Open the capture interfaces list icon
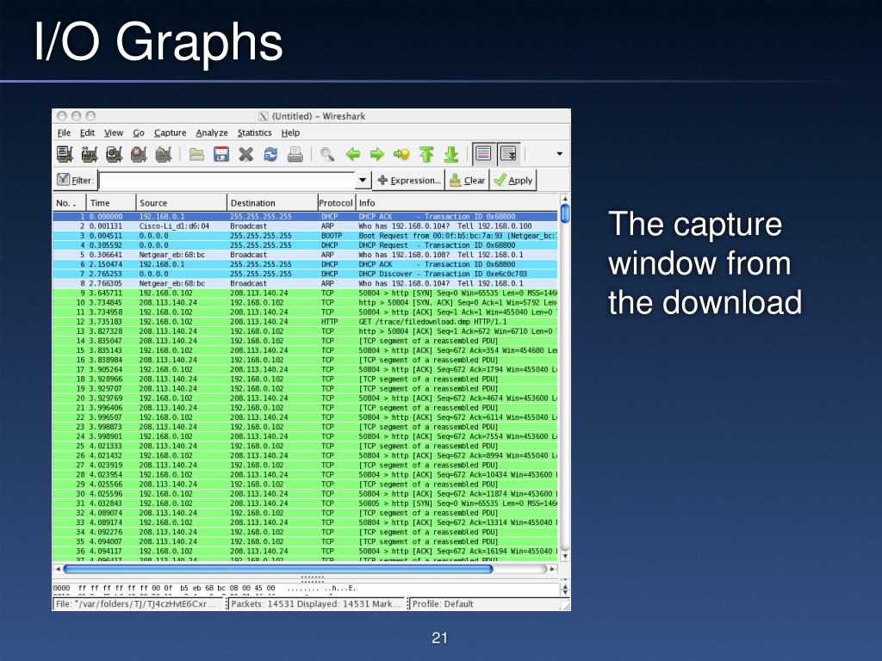882x661 pixels. (x=65, y=154)
